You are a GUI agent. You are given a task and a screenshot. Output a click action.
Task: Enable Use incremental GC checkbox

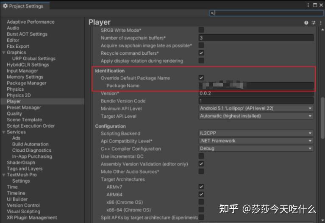[201, 156]
